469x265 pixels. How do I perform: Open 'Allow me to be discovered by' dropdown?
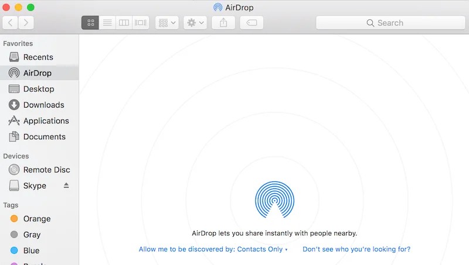click(213, 249)
